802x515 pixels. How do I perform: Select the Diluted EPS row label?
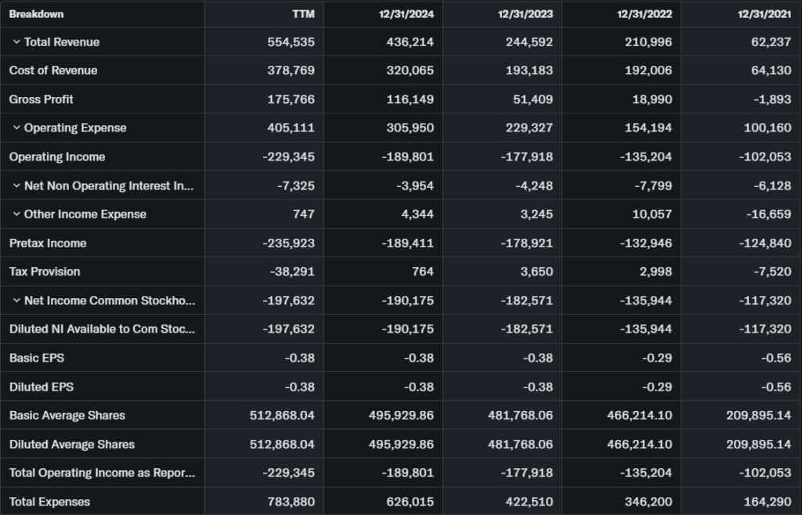point(42,387)
